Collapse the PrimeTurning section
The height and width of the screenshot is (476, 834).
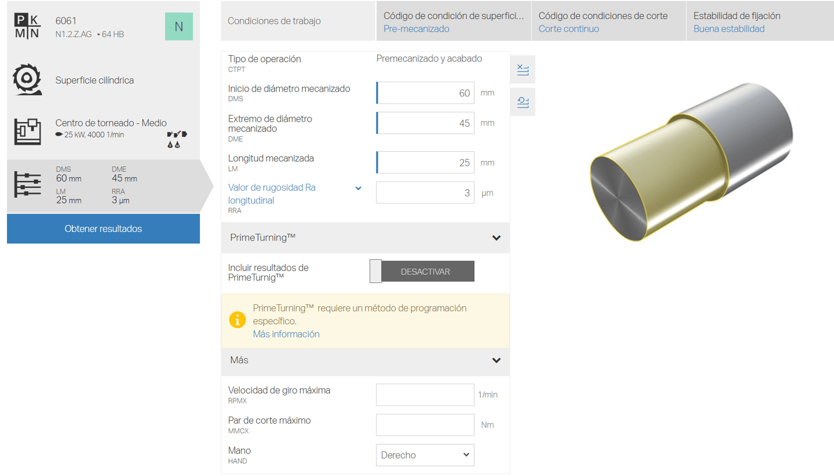click(x=496, y=238)
